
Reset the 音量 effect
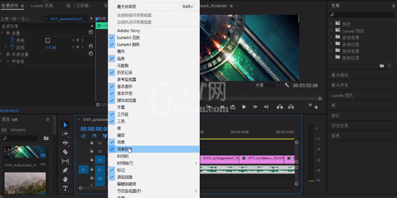91,32
